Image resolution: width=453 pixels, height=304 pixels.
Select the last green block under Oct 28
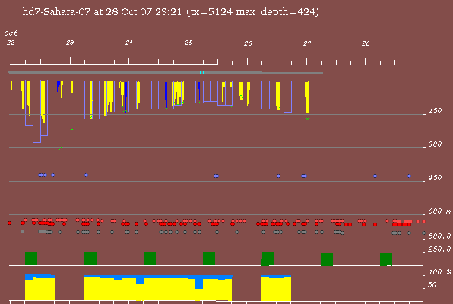click(x=386, y=259)
